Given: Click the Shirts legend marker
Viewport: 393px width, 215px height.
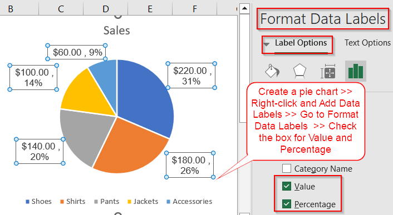Looking at the screenshot, I should tap(62, 202).
